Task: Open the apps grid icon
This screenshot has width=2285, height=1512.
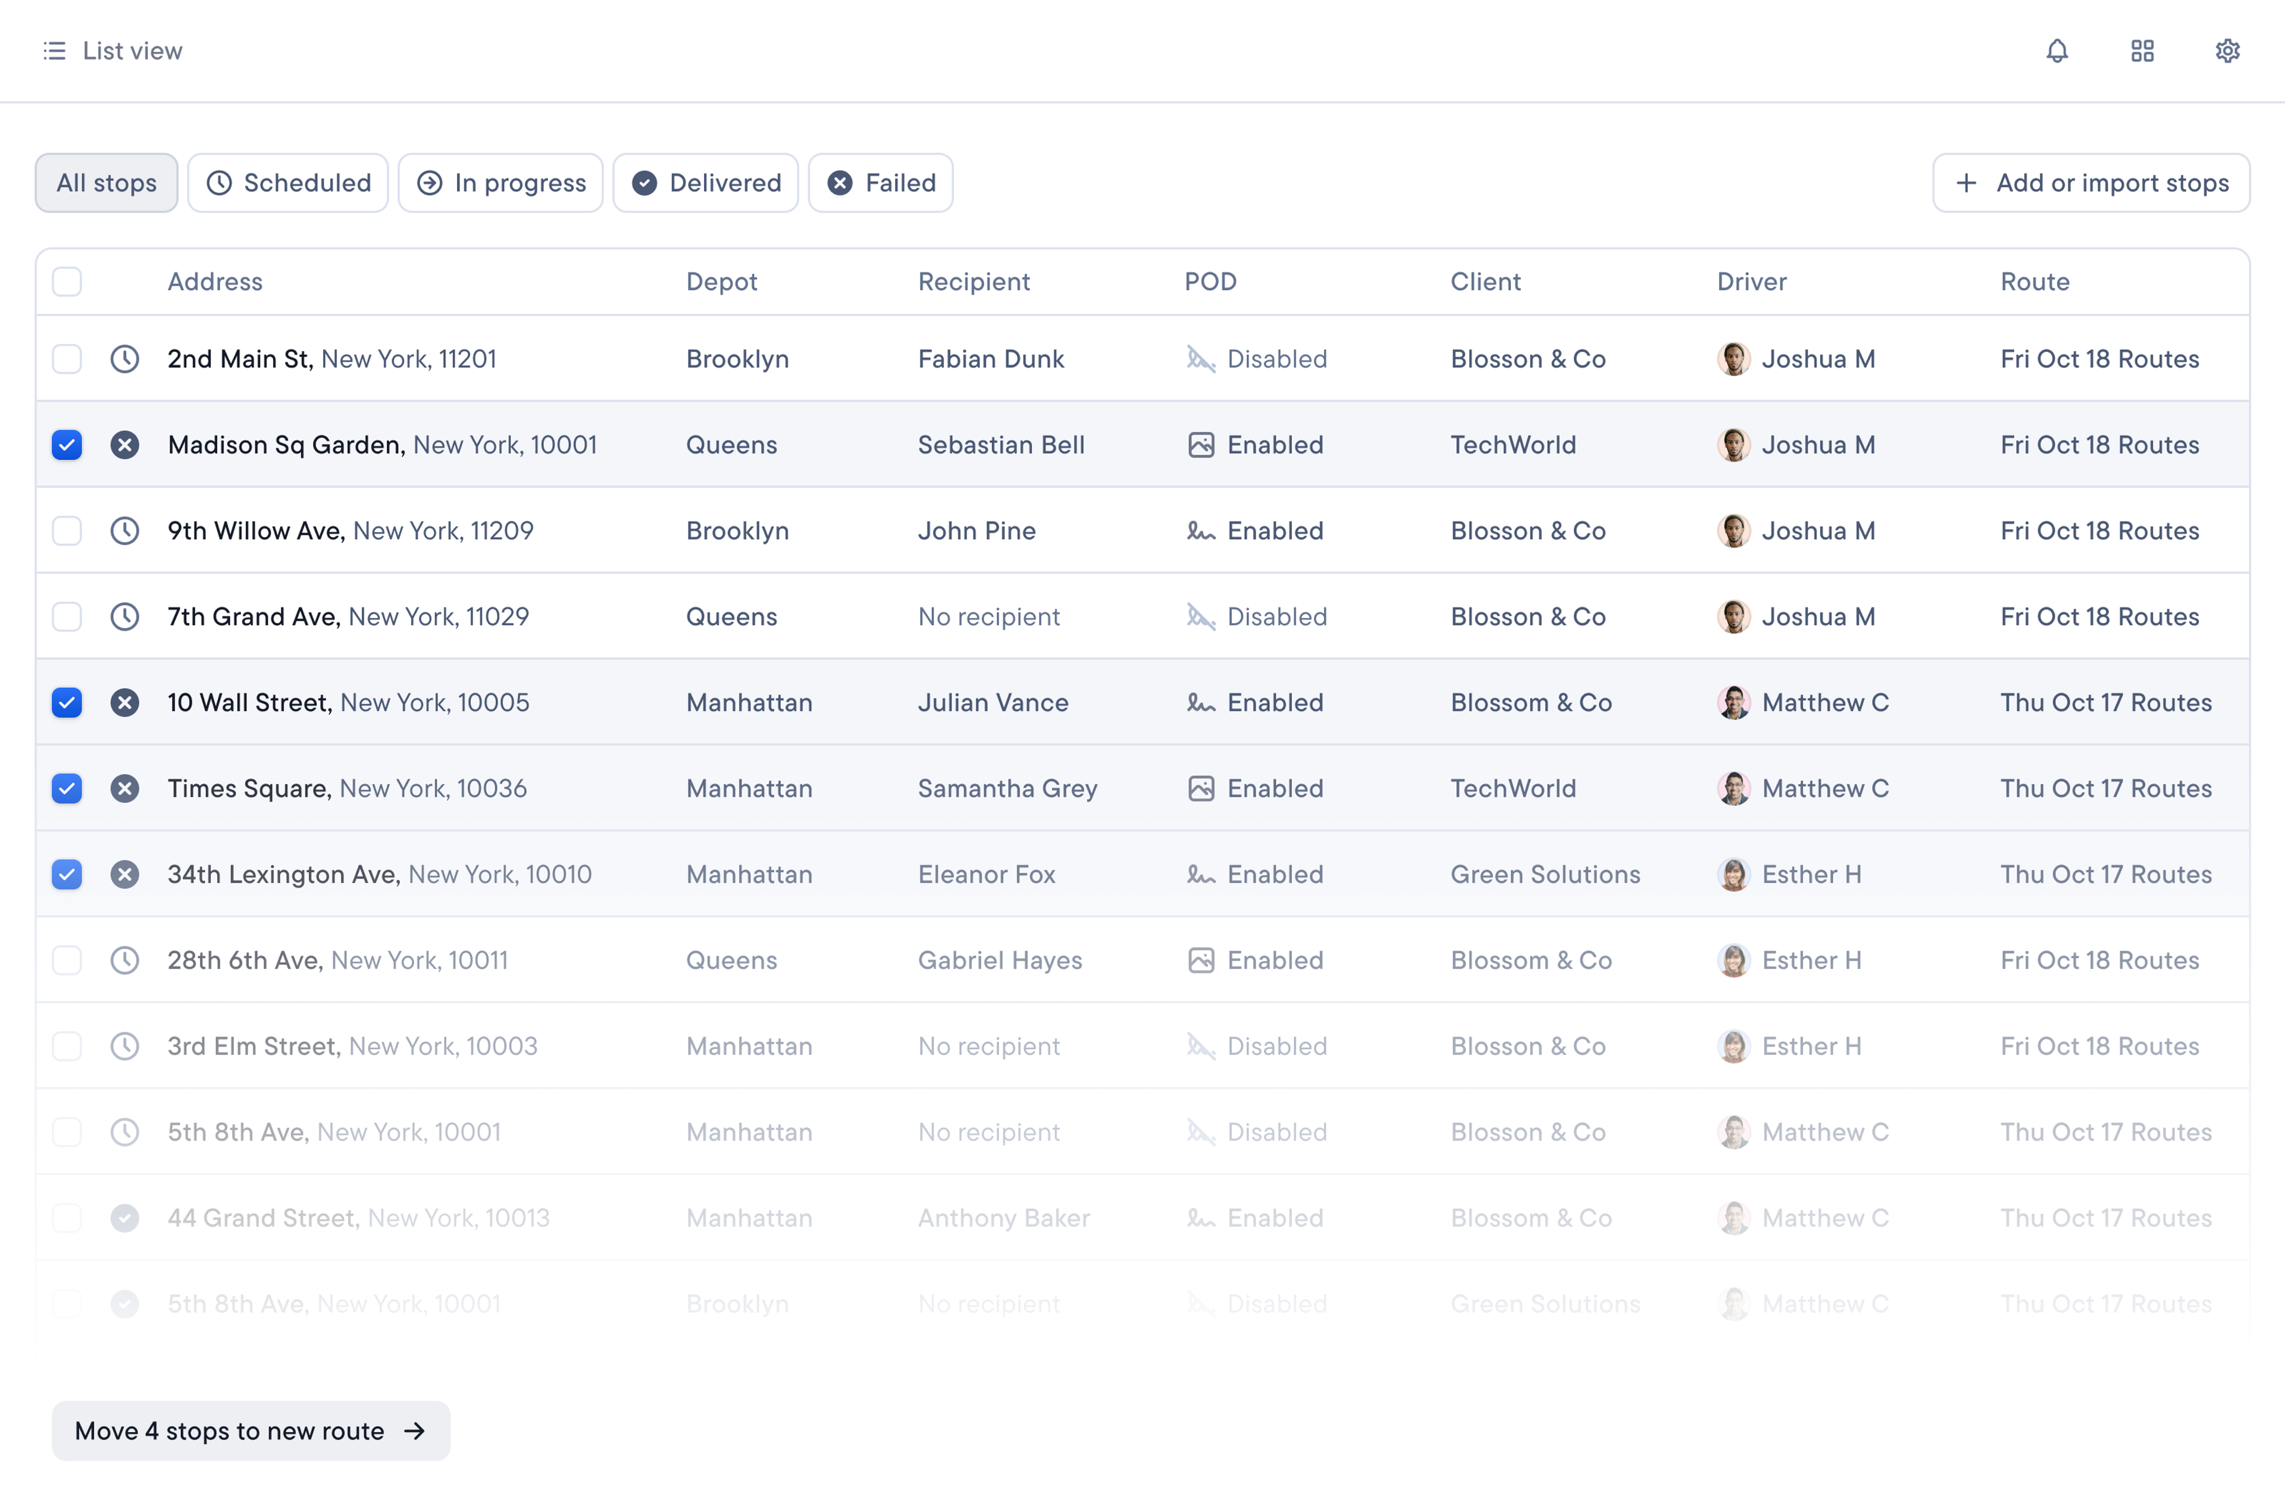Action: [2142, 50]
